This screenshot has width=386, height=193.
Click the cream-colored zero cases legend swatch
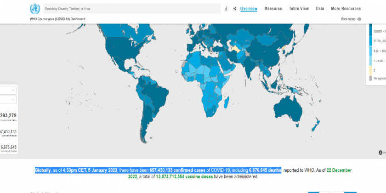[370, 70]
